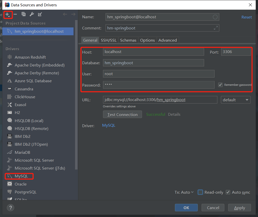Close the Data Sources and Drivers dialog
This screenshot has width=258, height=217.
(x=250, y=5)
